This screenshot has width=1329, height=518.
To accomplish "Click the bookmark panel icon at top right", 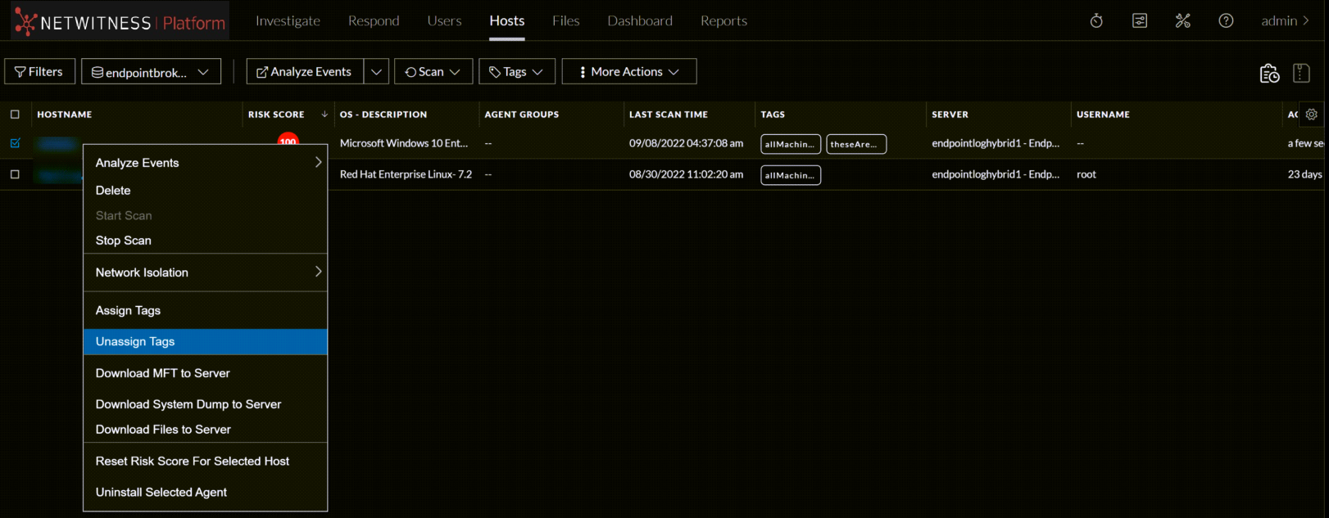I will coord(1301,73).
